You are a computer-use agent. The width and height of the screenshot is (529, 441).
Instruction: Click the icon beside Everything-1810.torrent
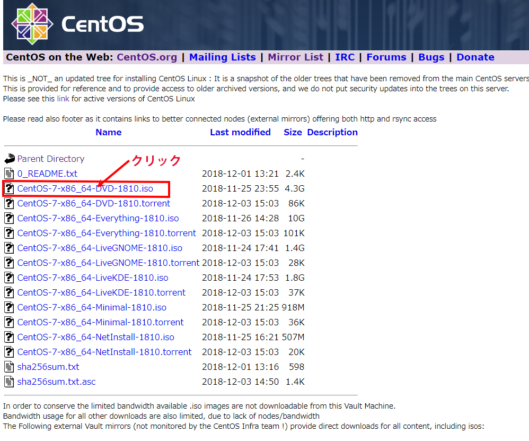(9, 233)
